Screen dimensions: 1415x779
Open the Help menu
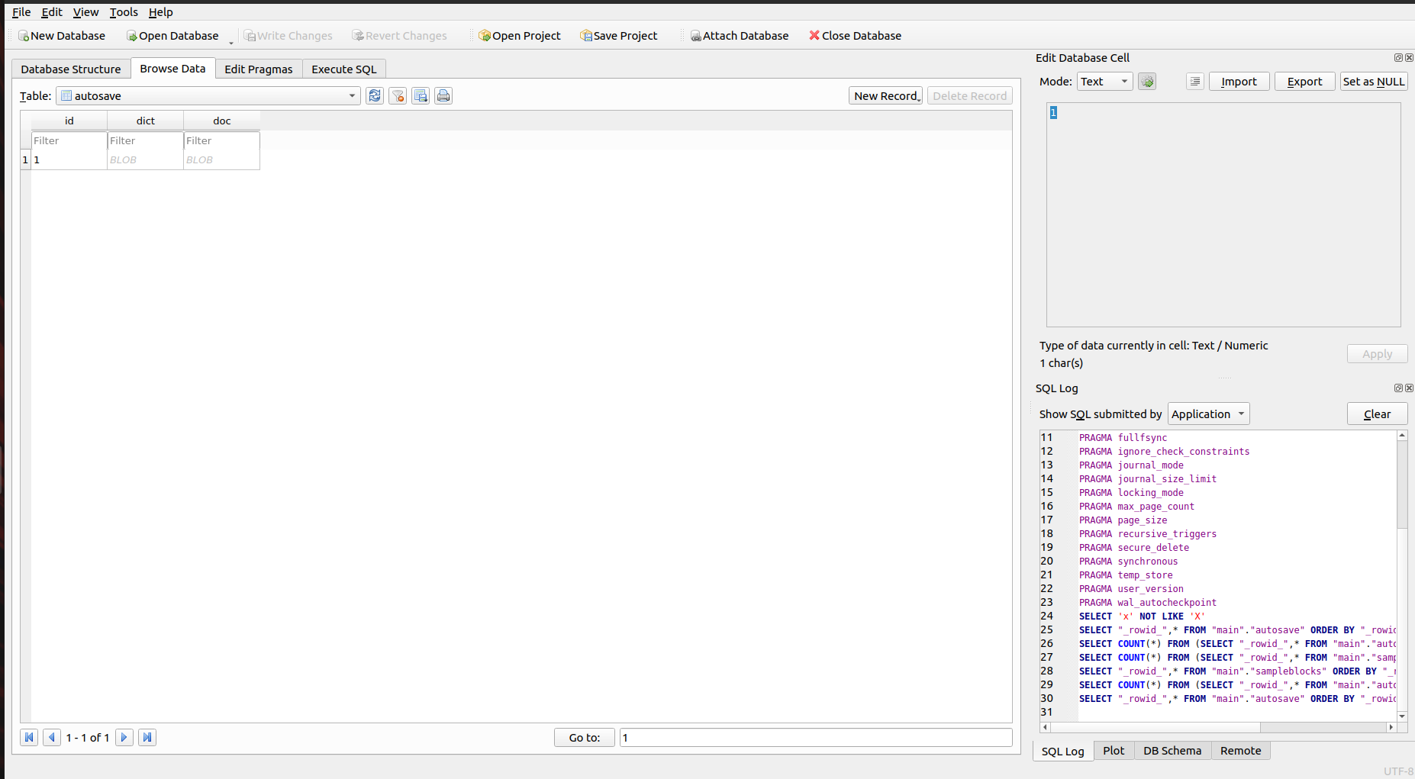160,11
